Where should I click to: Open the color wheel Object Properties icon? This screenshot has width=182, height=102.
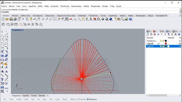[x=99, y=19]
